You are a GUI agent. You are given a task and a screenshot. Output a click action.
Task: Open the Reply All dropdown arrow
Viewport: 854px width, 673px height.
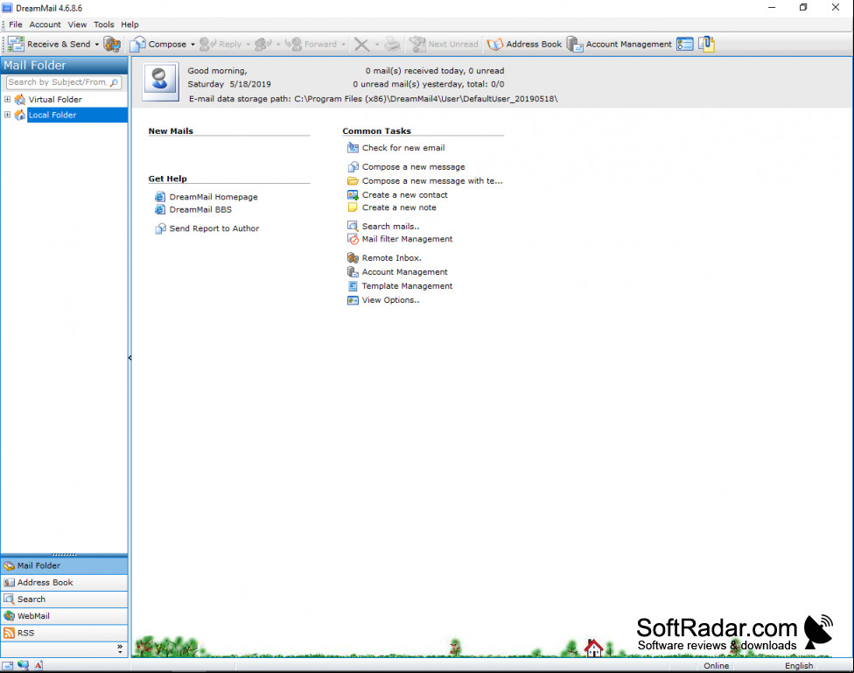tap(278, 45)
